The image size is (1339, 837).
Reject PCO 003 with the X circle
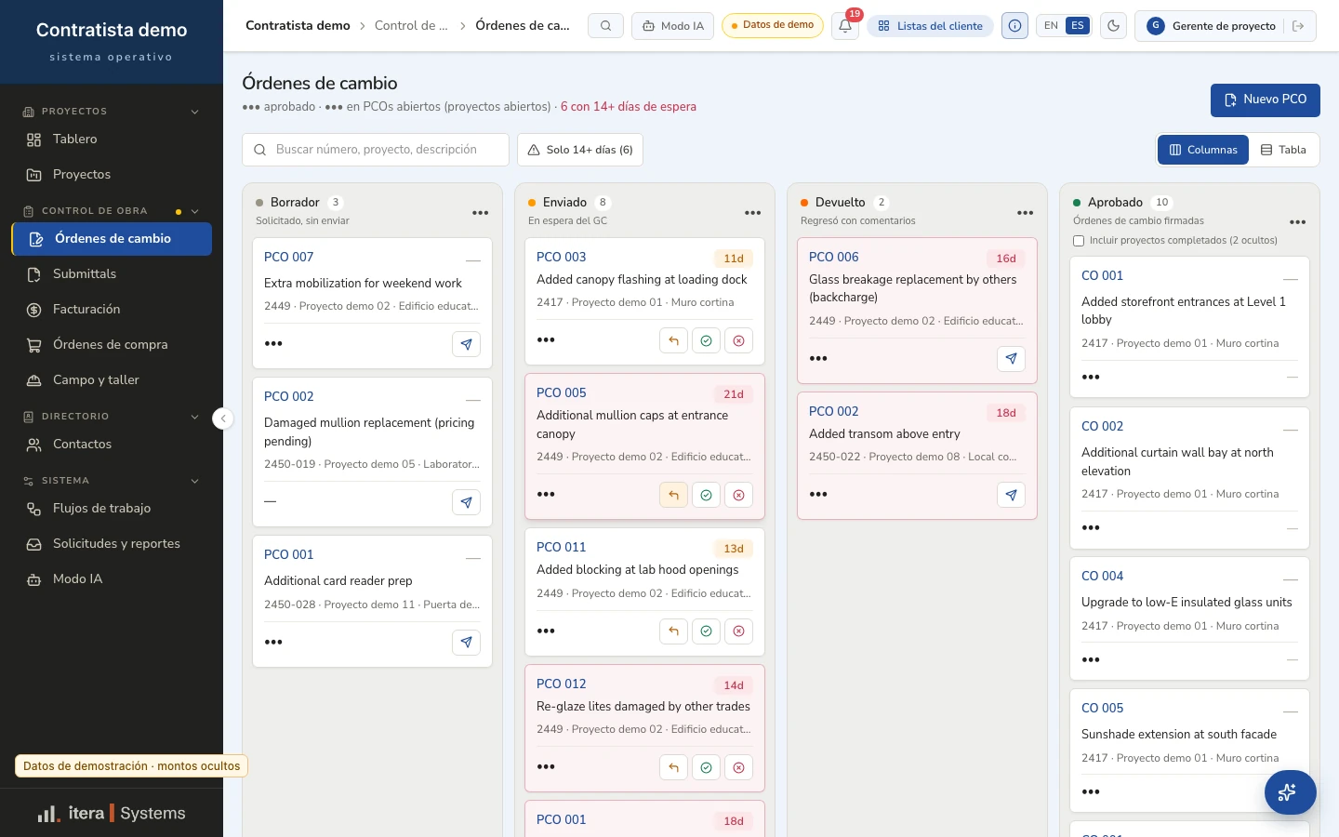[x=738, y=340]
